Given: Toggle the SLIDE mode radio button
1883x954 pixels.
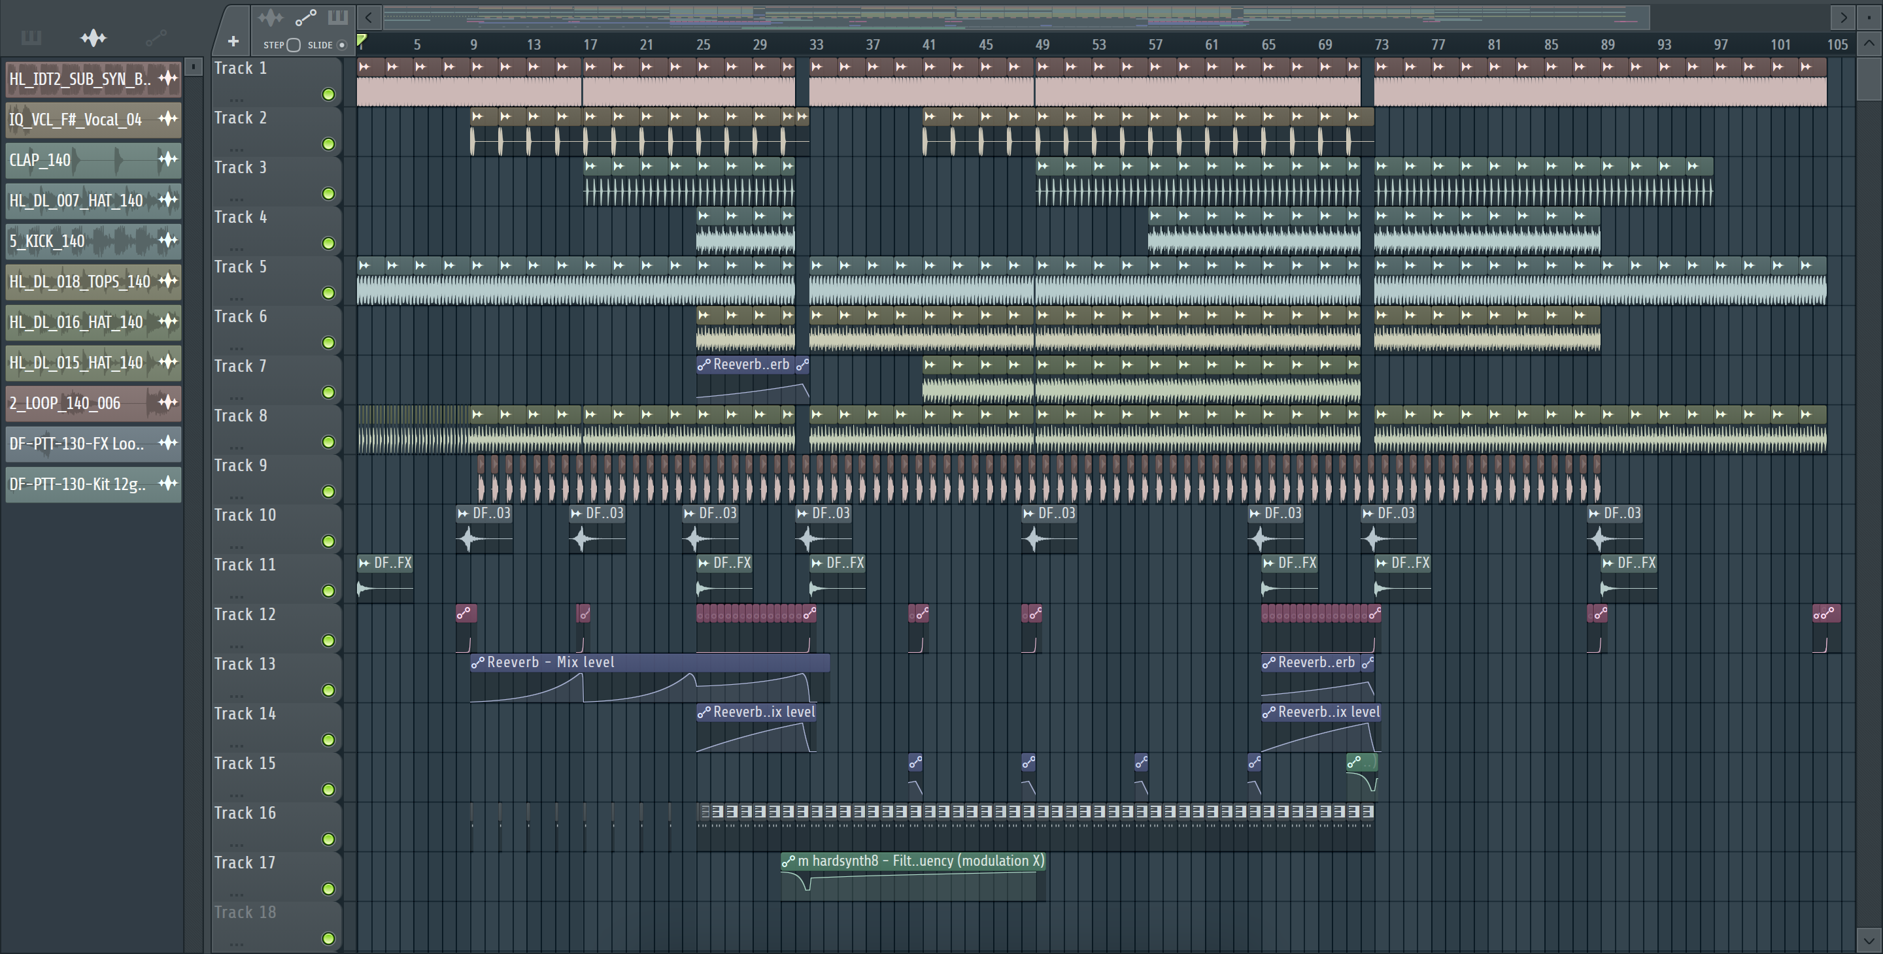Looking at the screenshot, I should point(341,44).
